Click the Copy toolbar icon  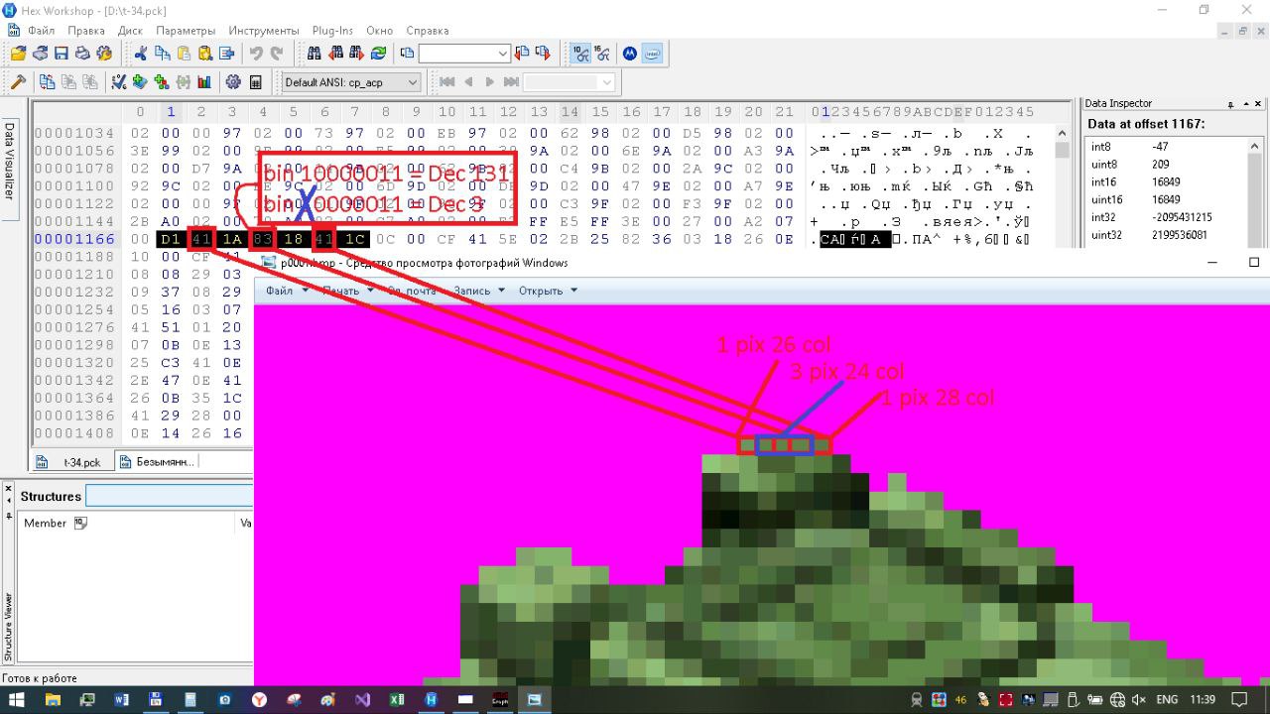click(x=162, y=54)
